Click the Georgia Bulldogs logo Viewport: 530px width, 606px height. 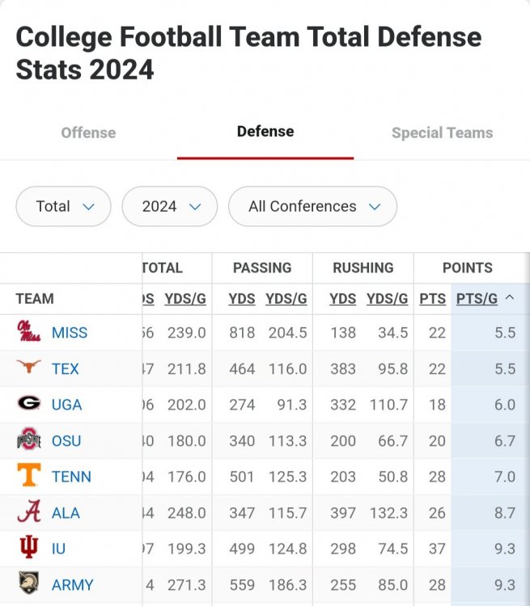(28, 404)
